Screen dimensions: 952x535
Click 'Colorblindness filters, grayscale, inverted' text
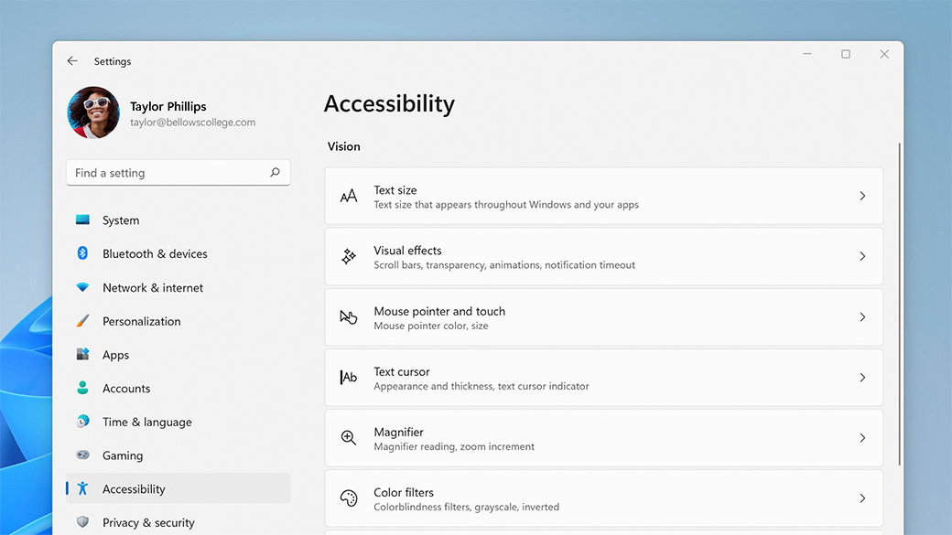[466, 507]
